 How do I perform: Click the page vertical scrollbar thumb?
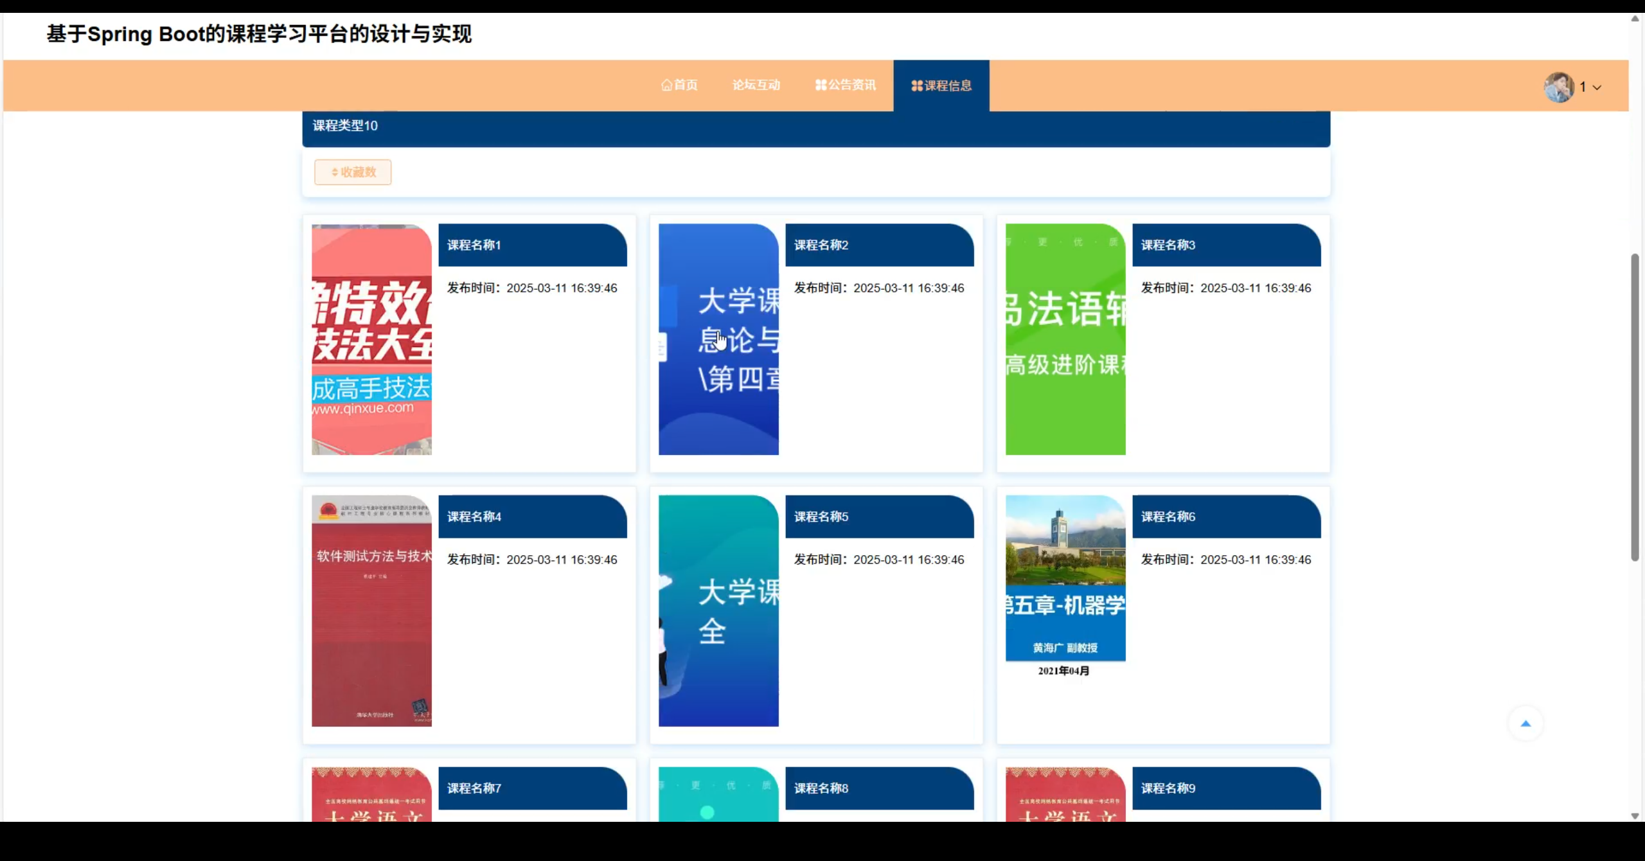(1635, 407)
